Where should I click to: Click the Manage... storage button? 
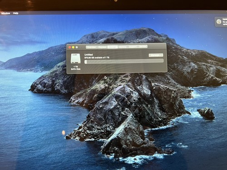click(x=156, y=55)
